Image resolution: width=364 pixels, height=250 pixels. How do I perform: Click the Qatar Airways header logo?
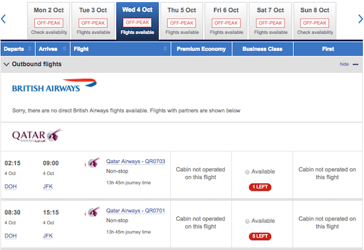coord(37,136)
